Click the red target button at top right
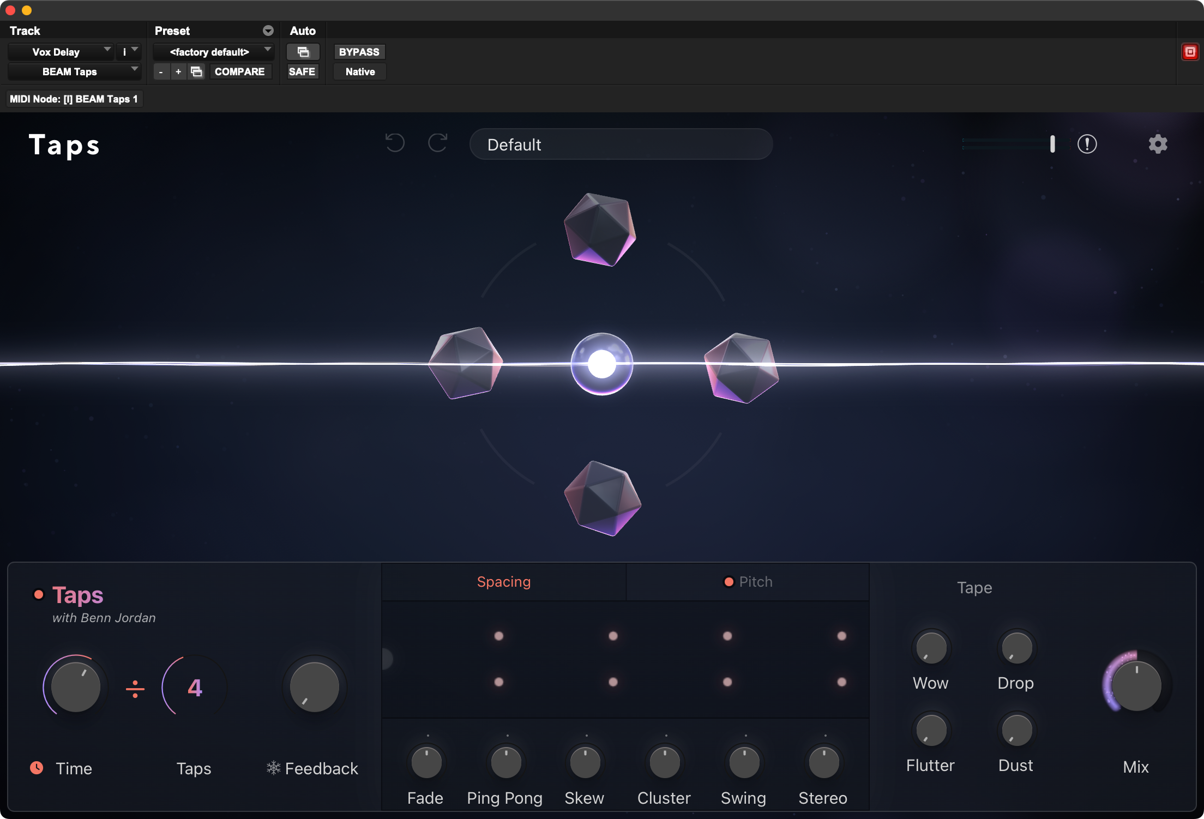 click(1190, 52)
